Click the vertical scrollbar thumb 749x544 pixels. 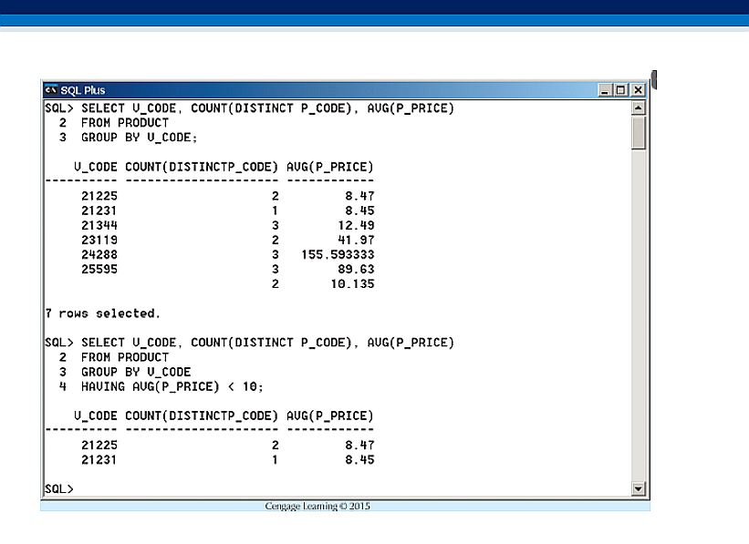(639, 132)
